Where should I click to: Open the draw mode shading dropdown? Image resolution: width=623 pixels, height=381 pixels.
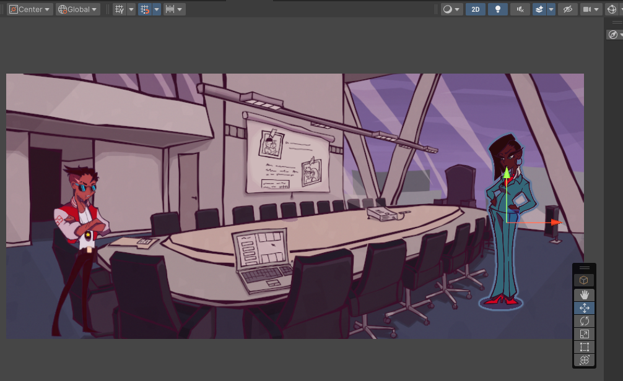tap(451, 9)
